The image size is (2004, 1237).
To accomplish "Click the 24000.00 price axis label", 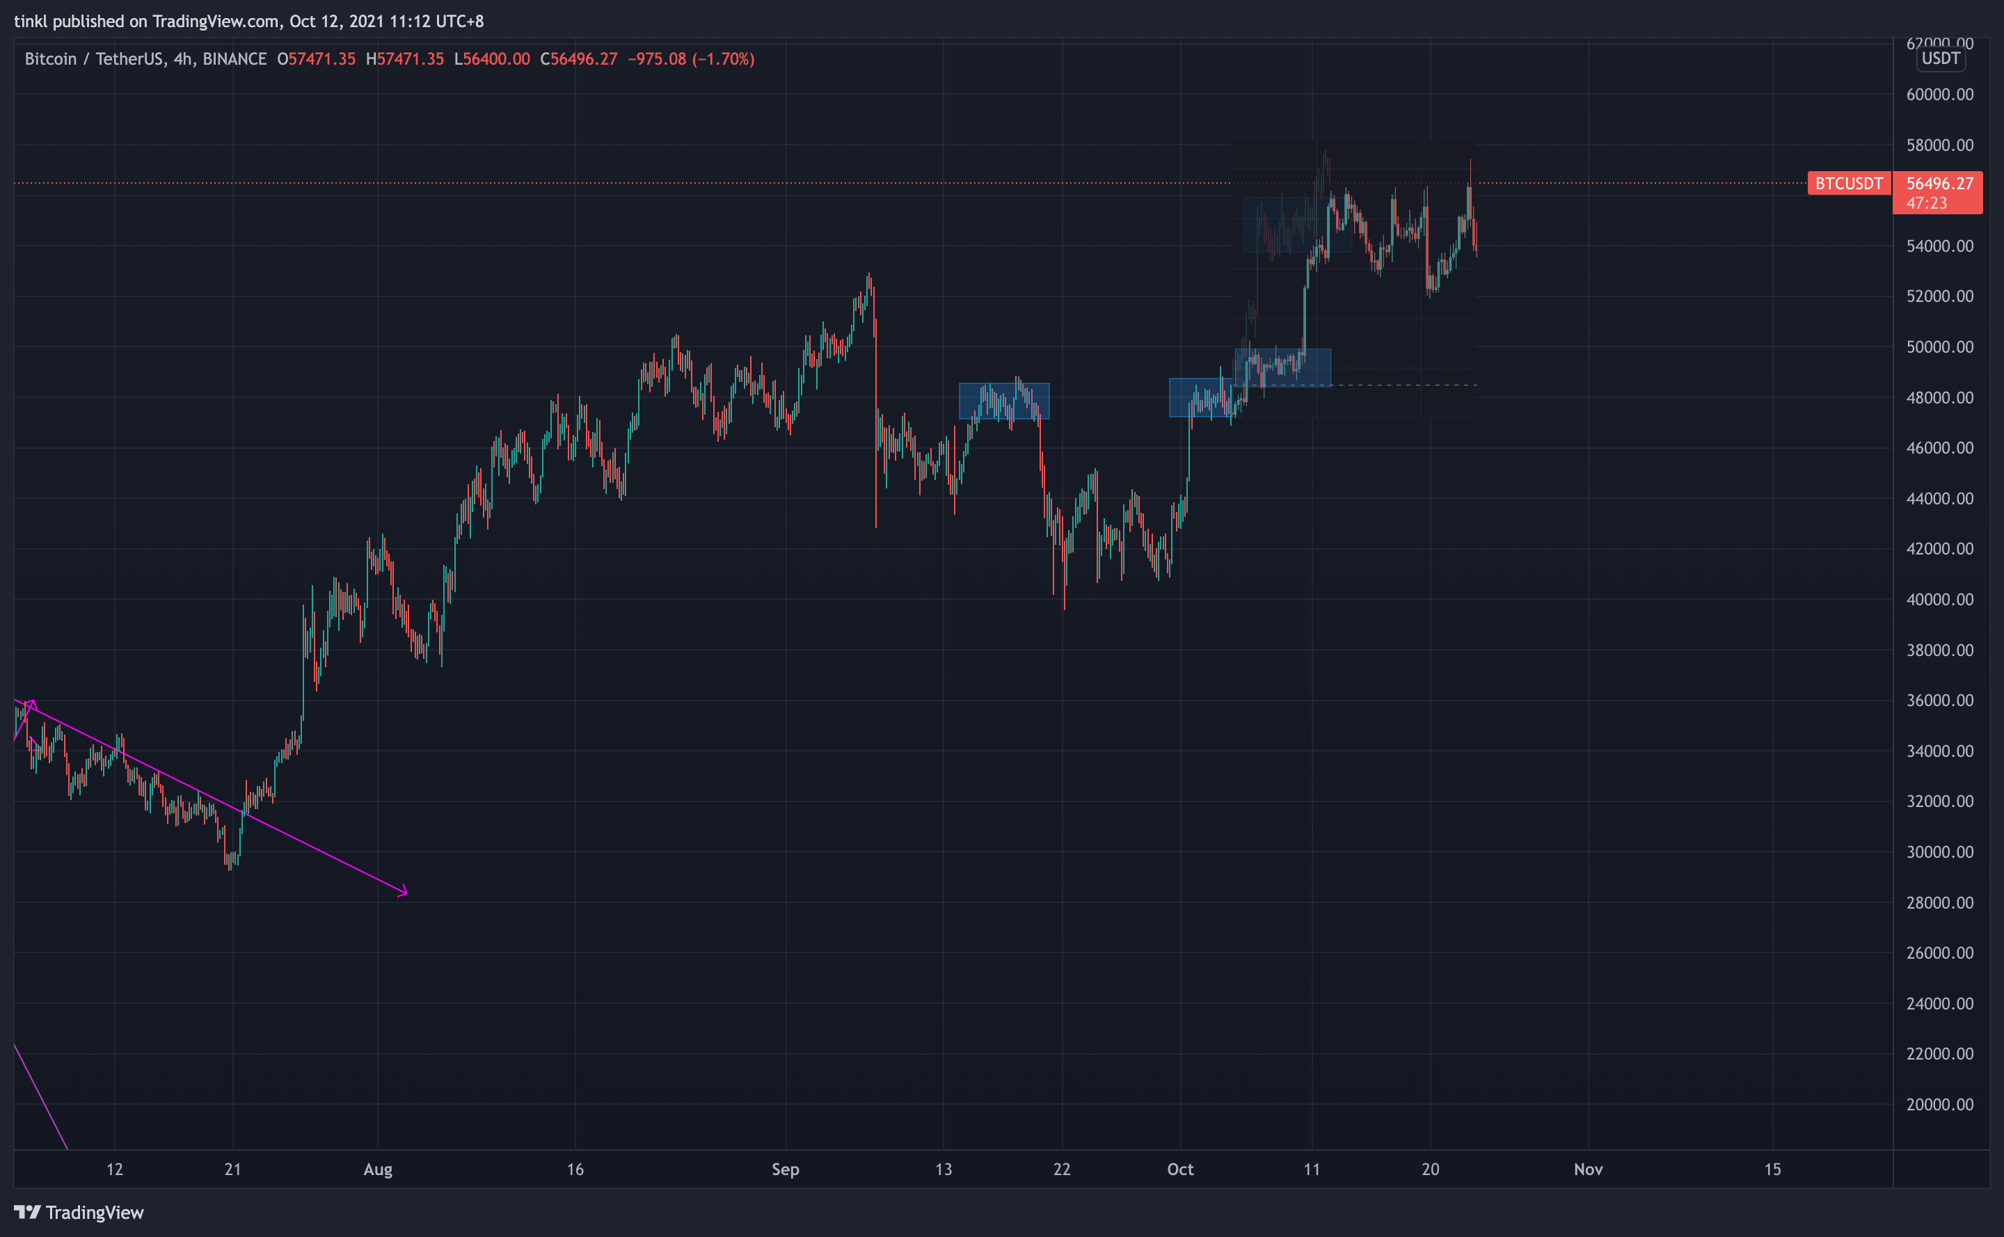I will [1939, 1004].
